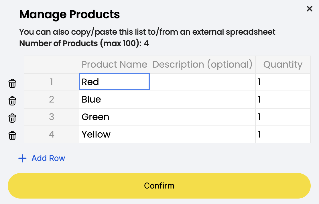This screenshot has width=319, height=204.
Task: Close the Manage Products dialog
Action: pyautogui.click(x=309, y=9)
